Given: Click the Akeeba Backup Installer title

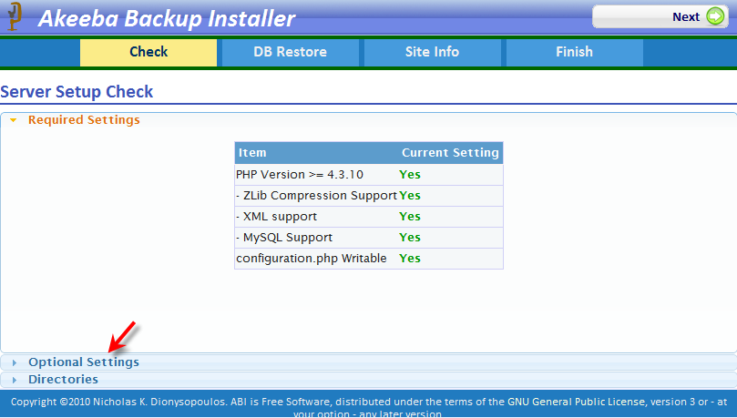Looking at the screenshot, I should (167, 18).
